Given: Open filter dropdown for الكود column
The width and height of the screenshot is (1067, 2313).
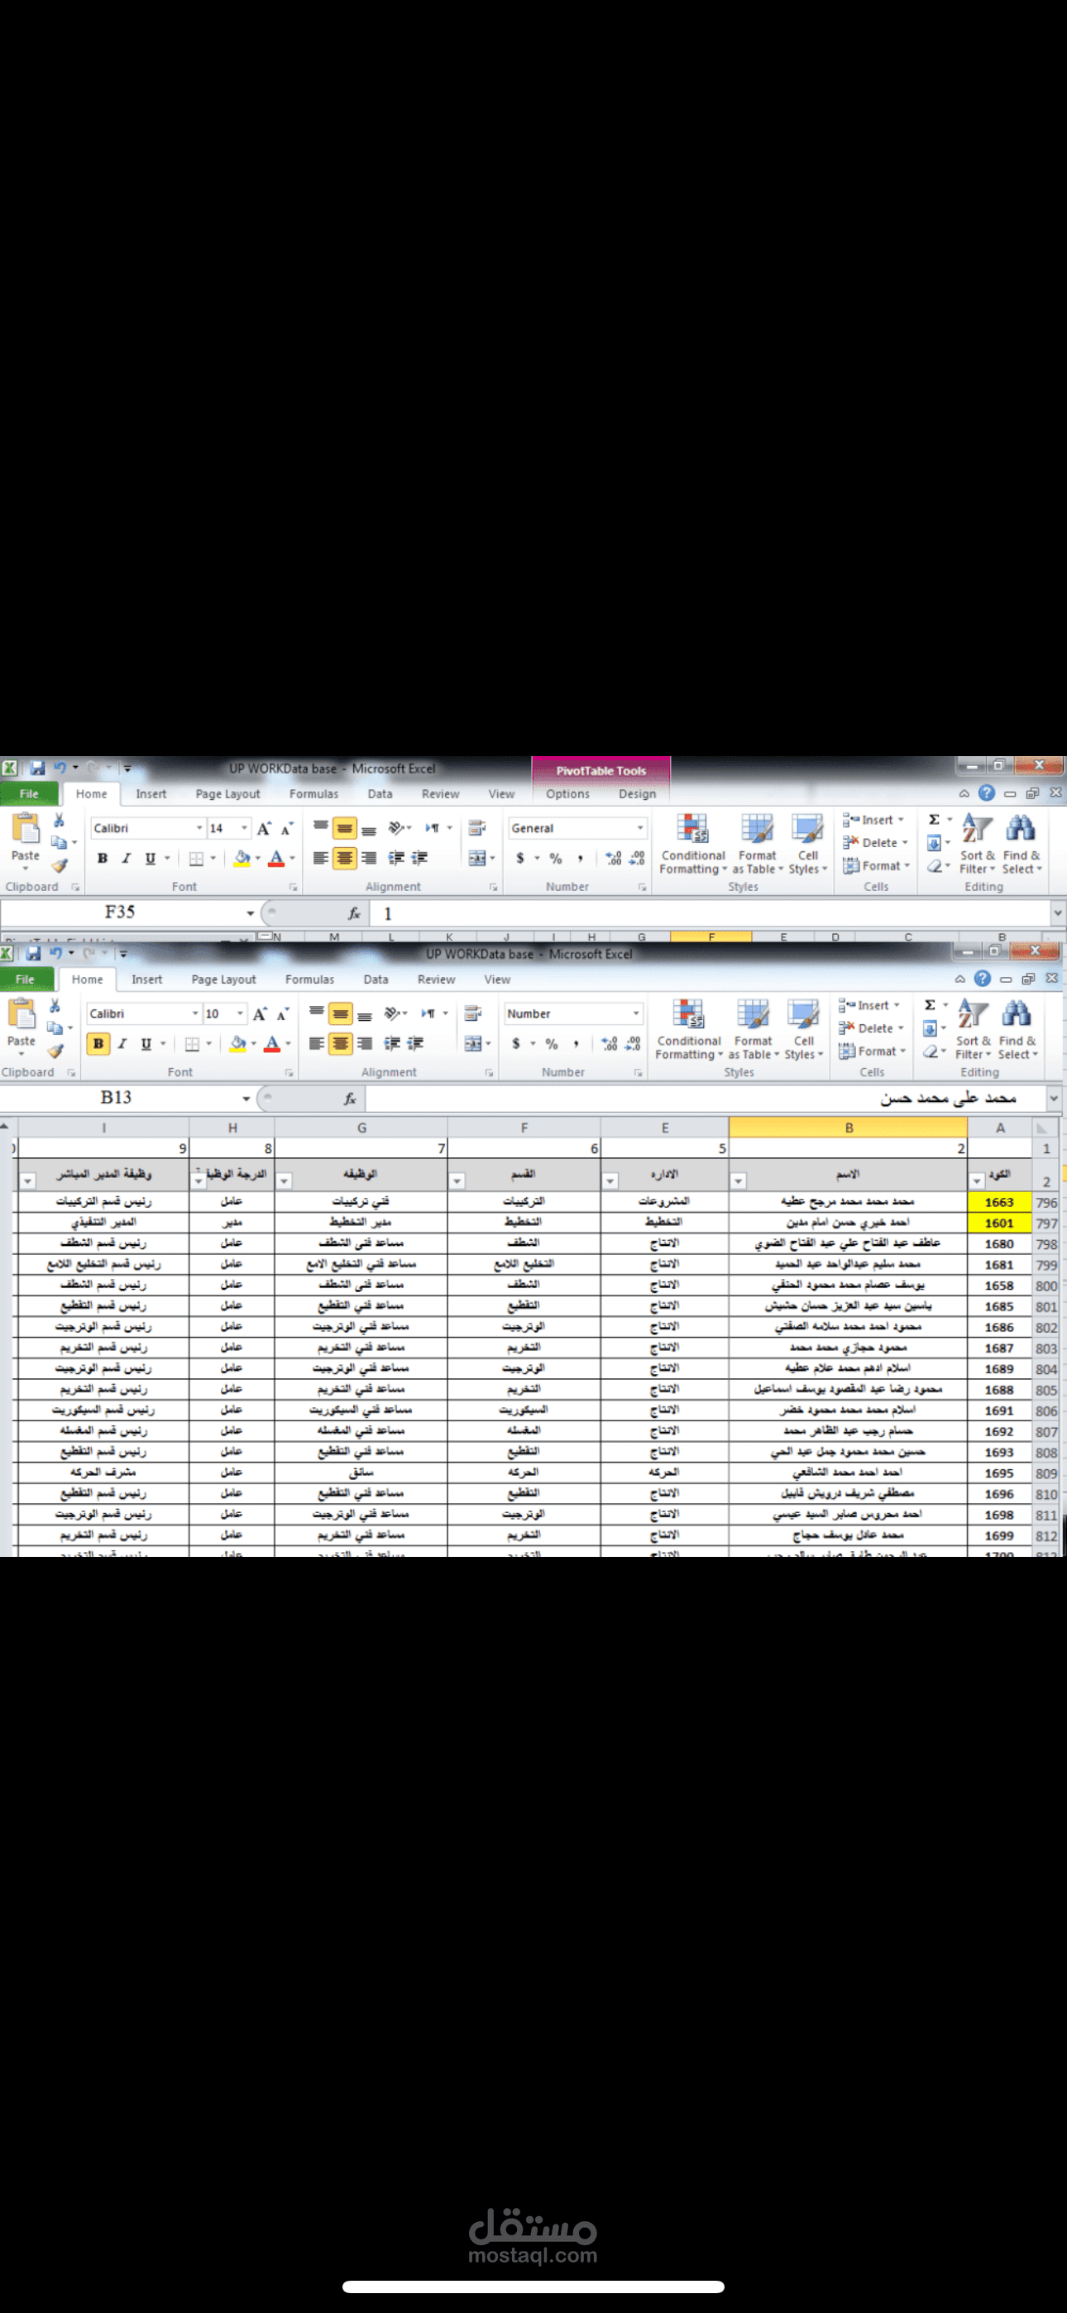Looking at the screenshot, I should tap(976, 1180).
